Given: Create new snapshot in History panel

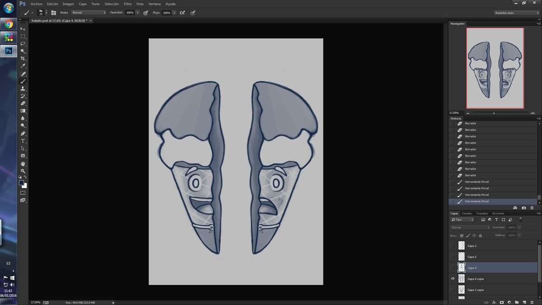Looking at the screenshot, I should [x=524, y=208].
